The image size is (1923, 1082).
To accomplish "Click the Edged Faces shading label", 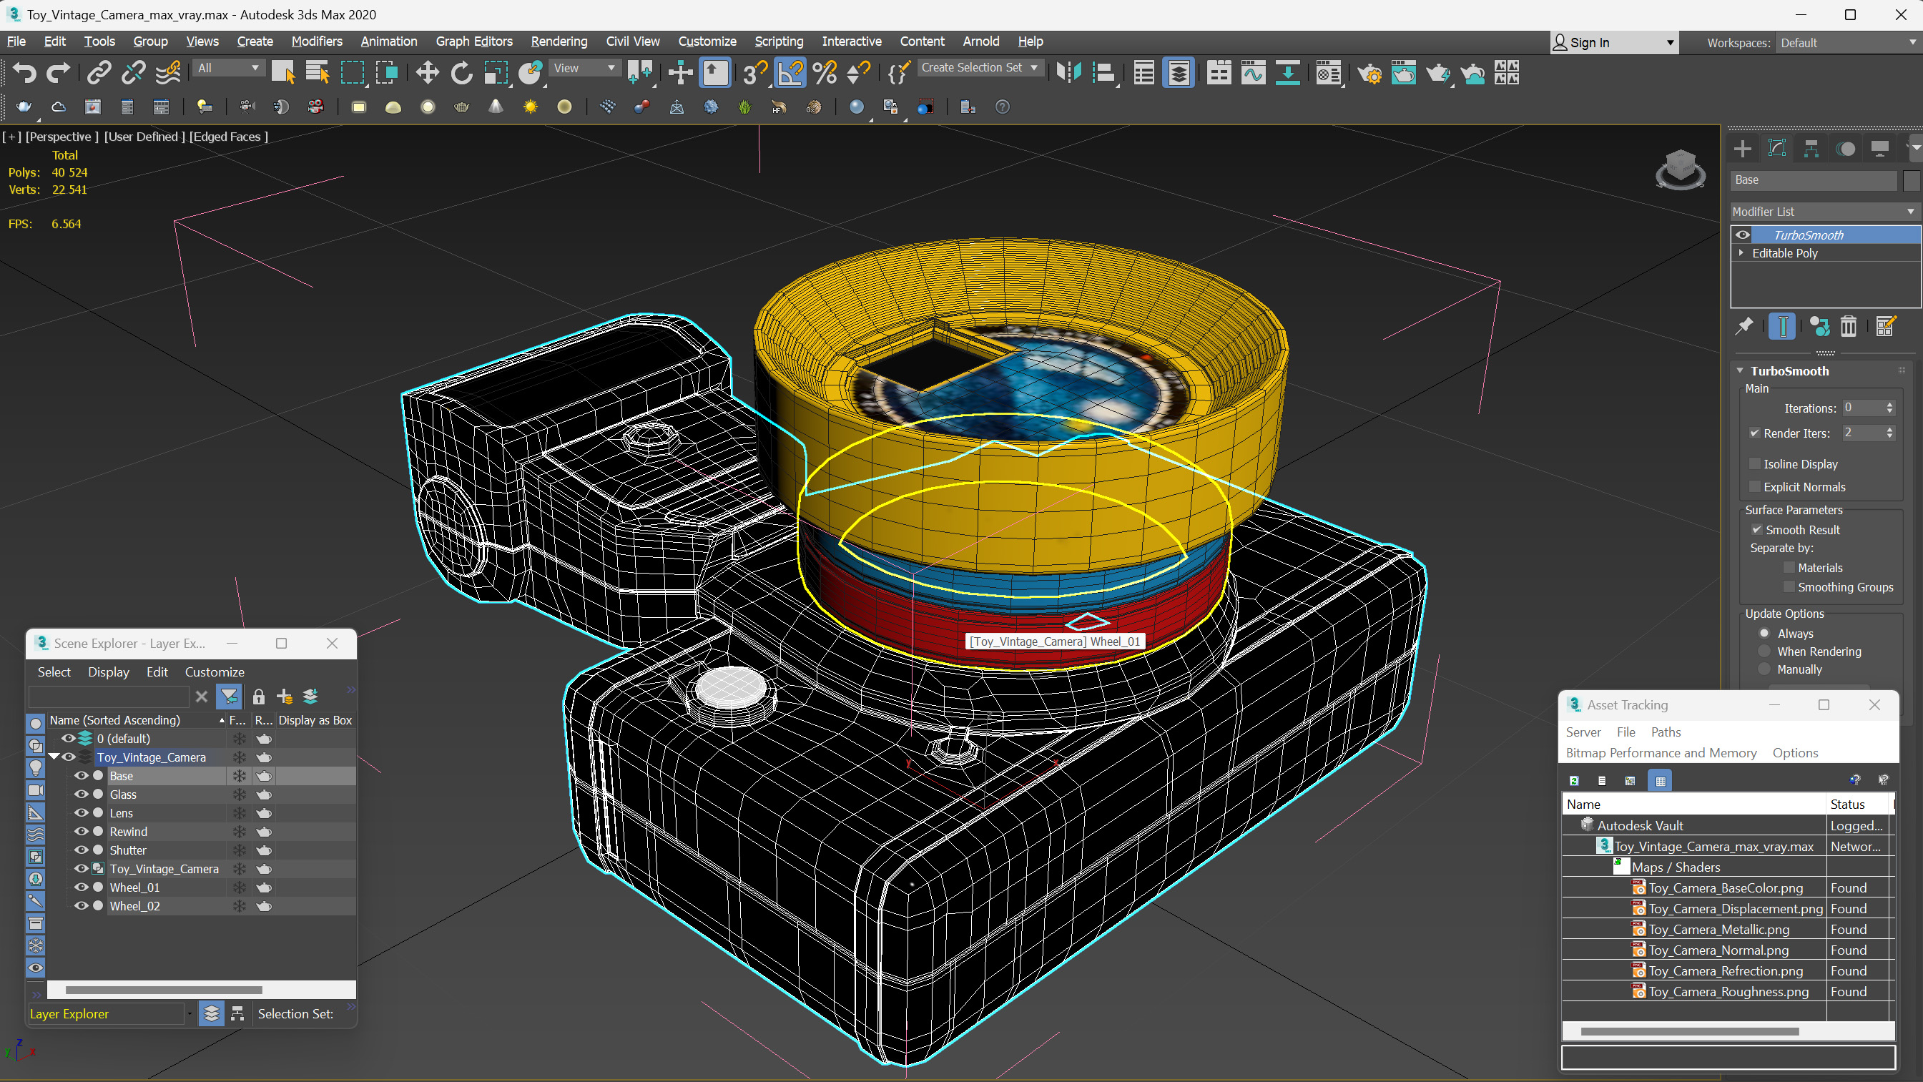I will point(228,137).
